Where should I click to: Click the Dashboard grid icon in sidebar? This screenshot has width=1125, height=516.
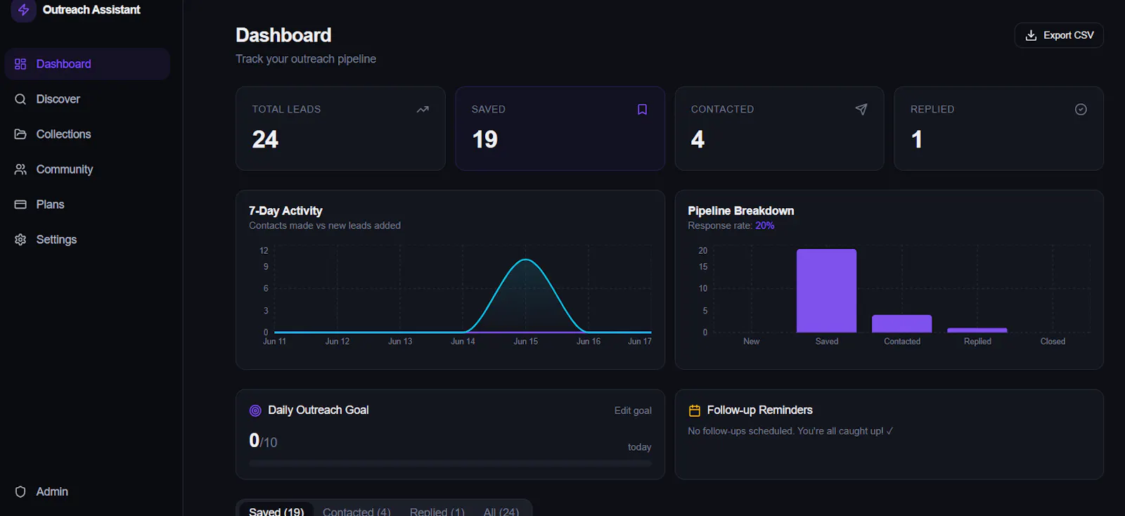pos(20,64)
